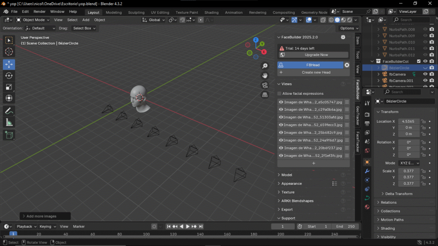Select the Rotate tool in toolbar
The image size is (438, 246).
pyautogui.click(x=9, y=76)
